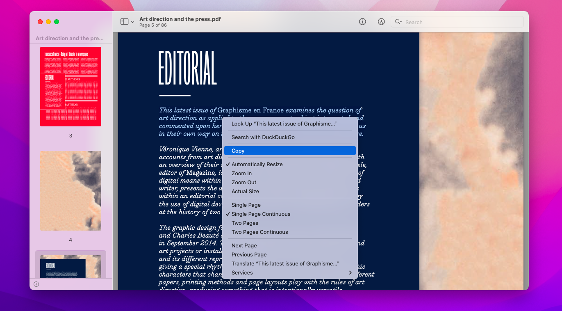
Task: Select page 4 thumbnail
Action: coord(70,190)
